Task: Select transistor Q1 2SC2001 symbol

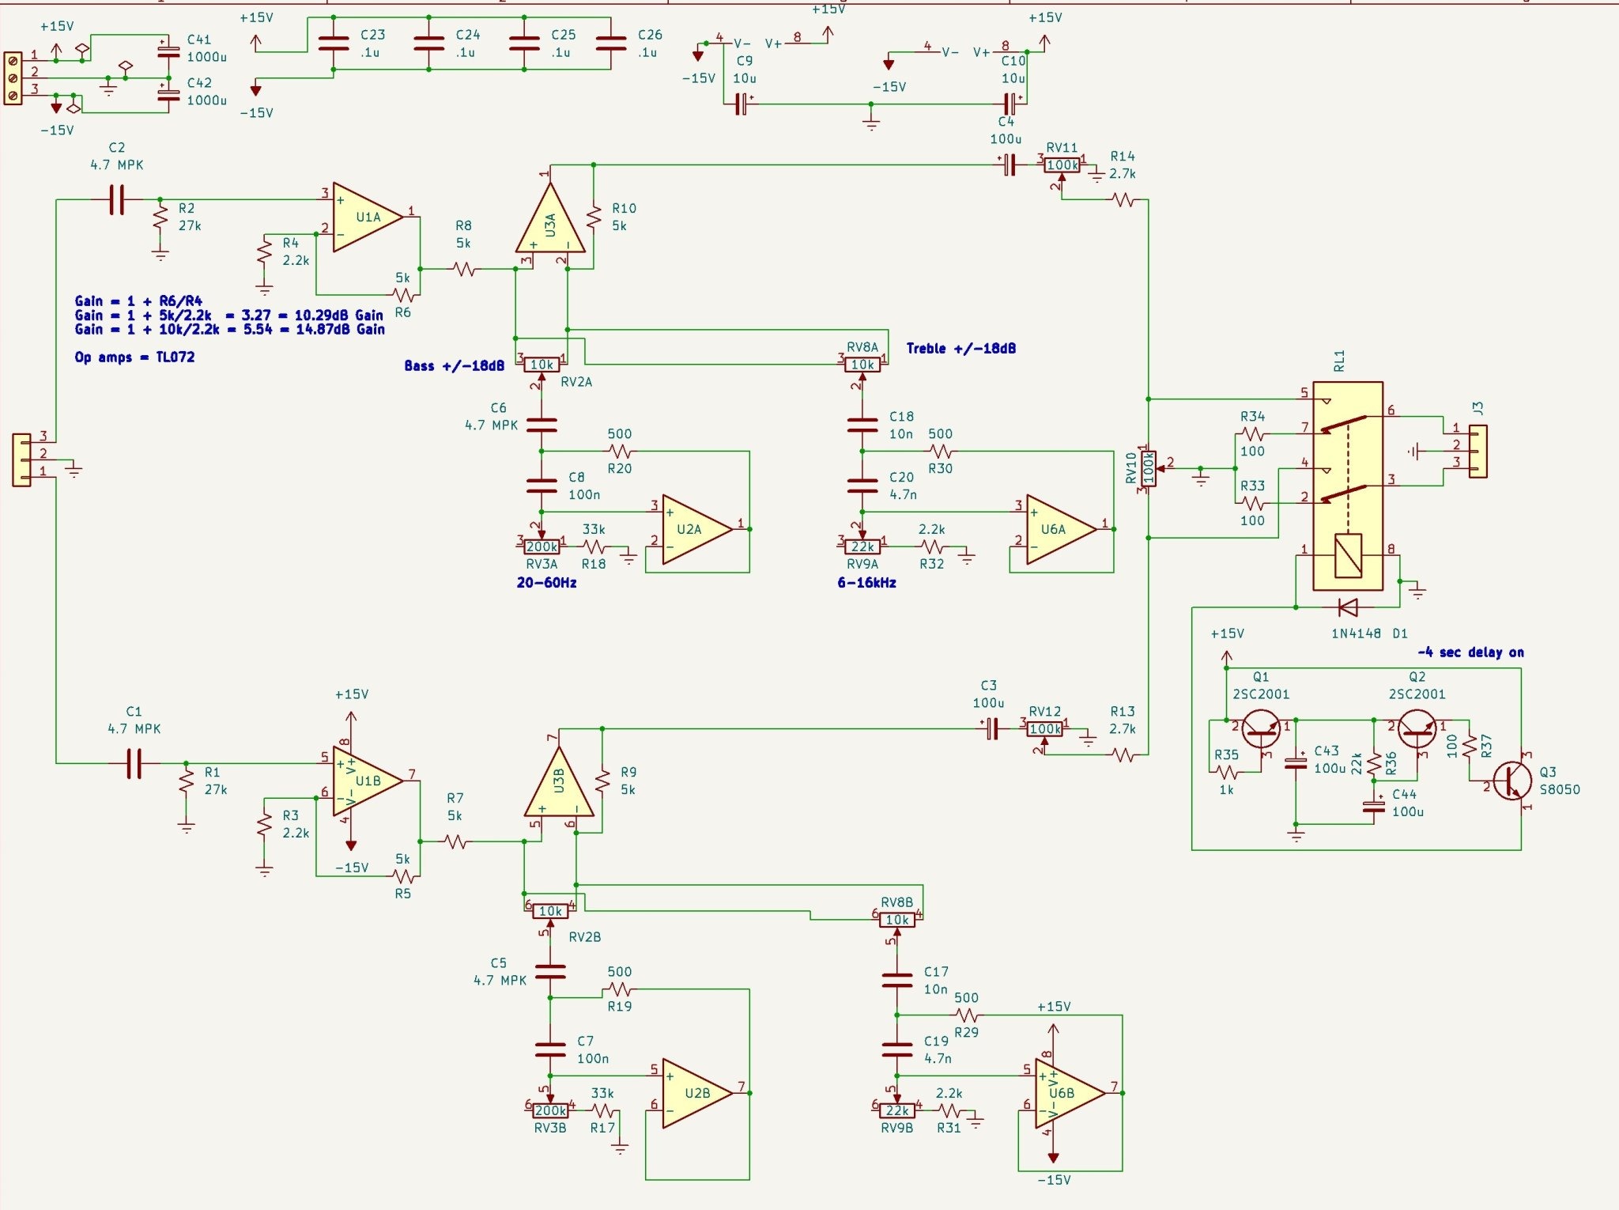Action: coord(1261,729)
